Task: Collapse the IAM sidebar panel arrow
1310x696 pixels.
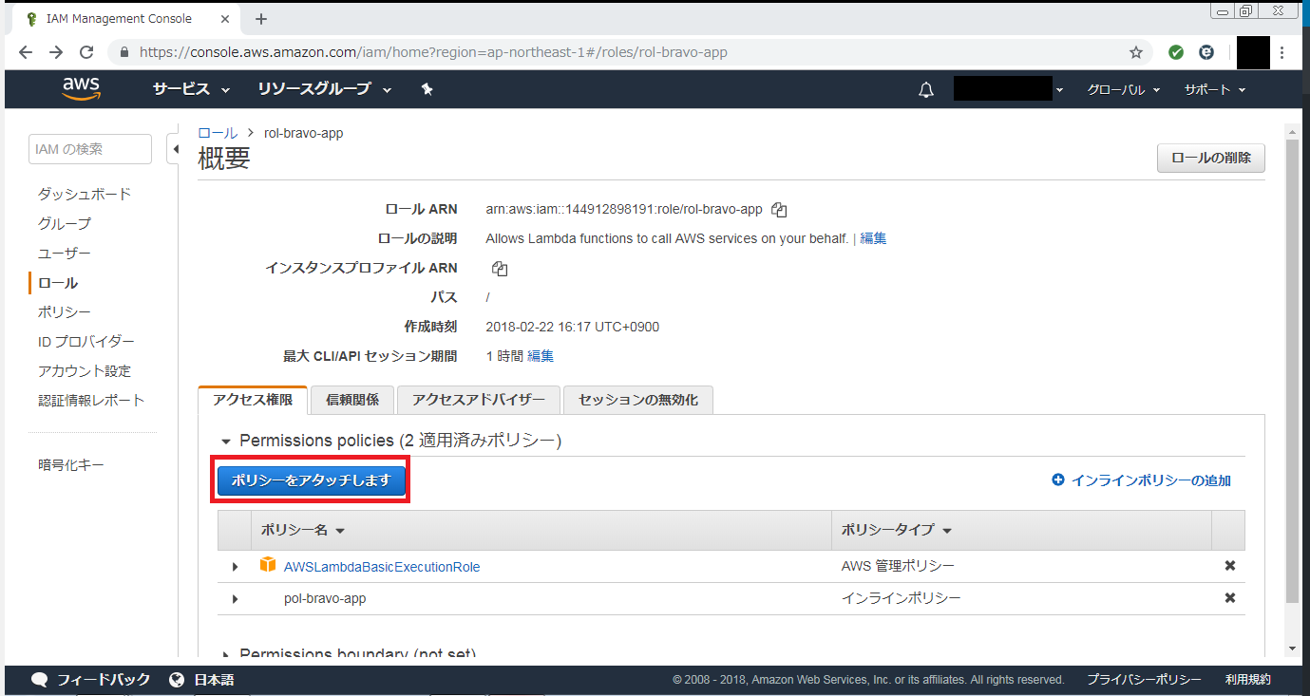Action: [x=174, y=149]
